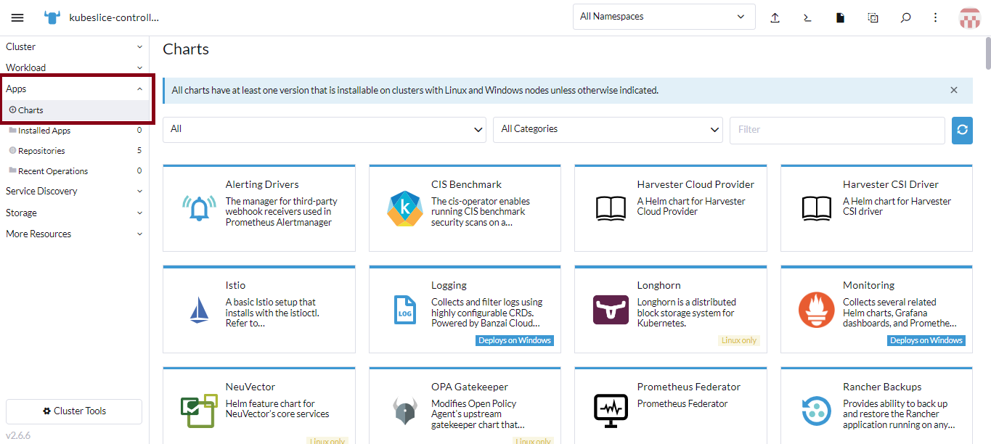Open the All repositories filter dropdown

click(x=325, y=130)
